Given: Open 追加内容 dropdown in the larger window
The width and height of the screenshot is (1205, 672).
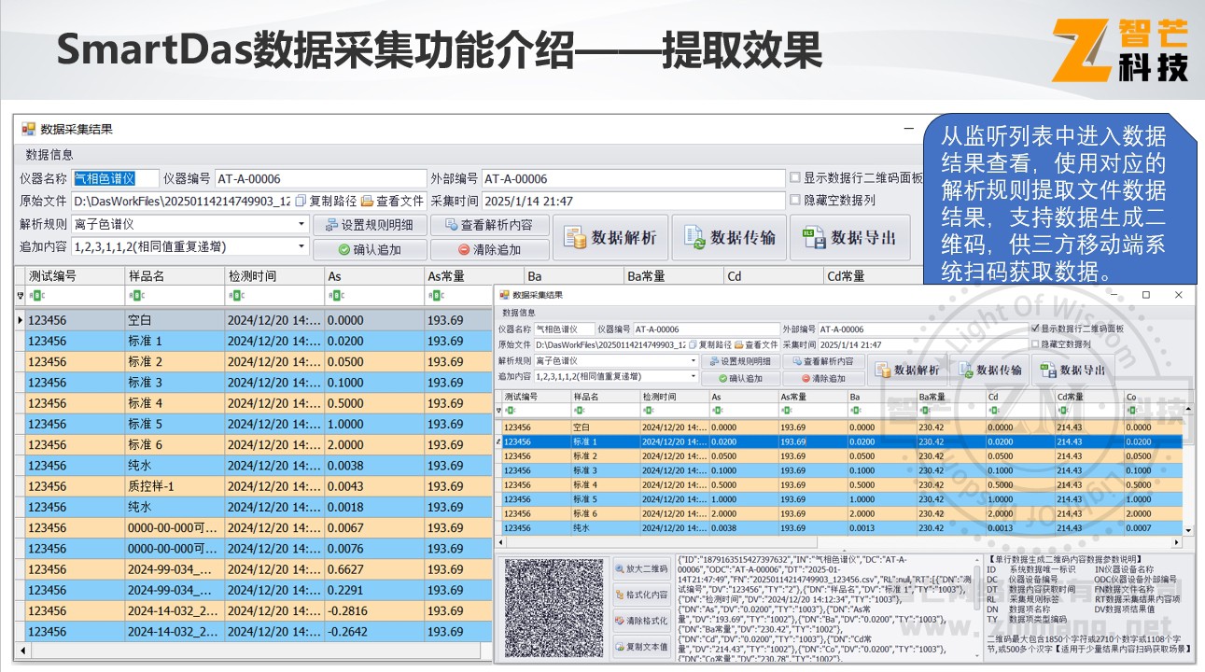Looking at the screenshot, I should 301,246.
